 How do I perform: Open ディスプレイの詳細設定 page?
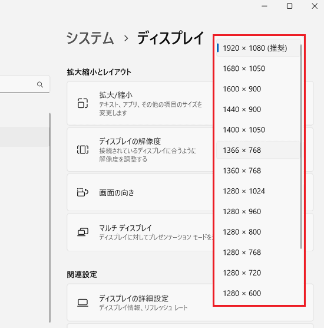click(x=140, y=303)
